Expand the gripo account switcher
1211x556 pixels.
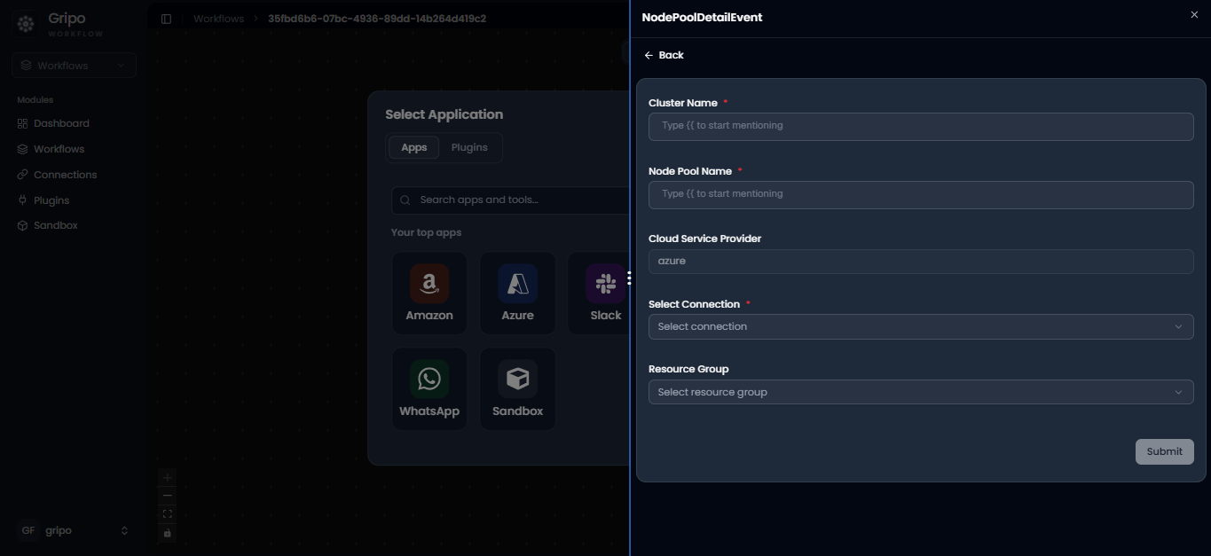tap(75, 530)
